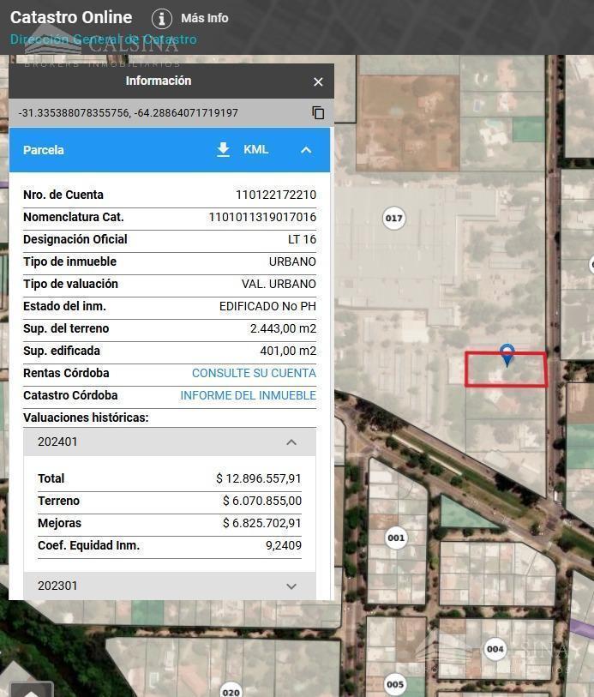Select block label 001 on the map
594x697 pixels.
point(396,538)
